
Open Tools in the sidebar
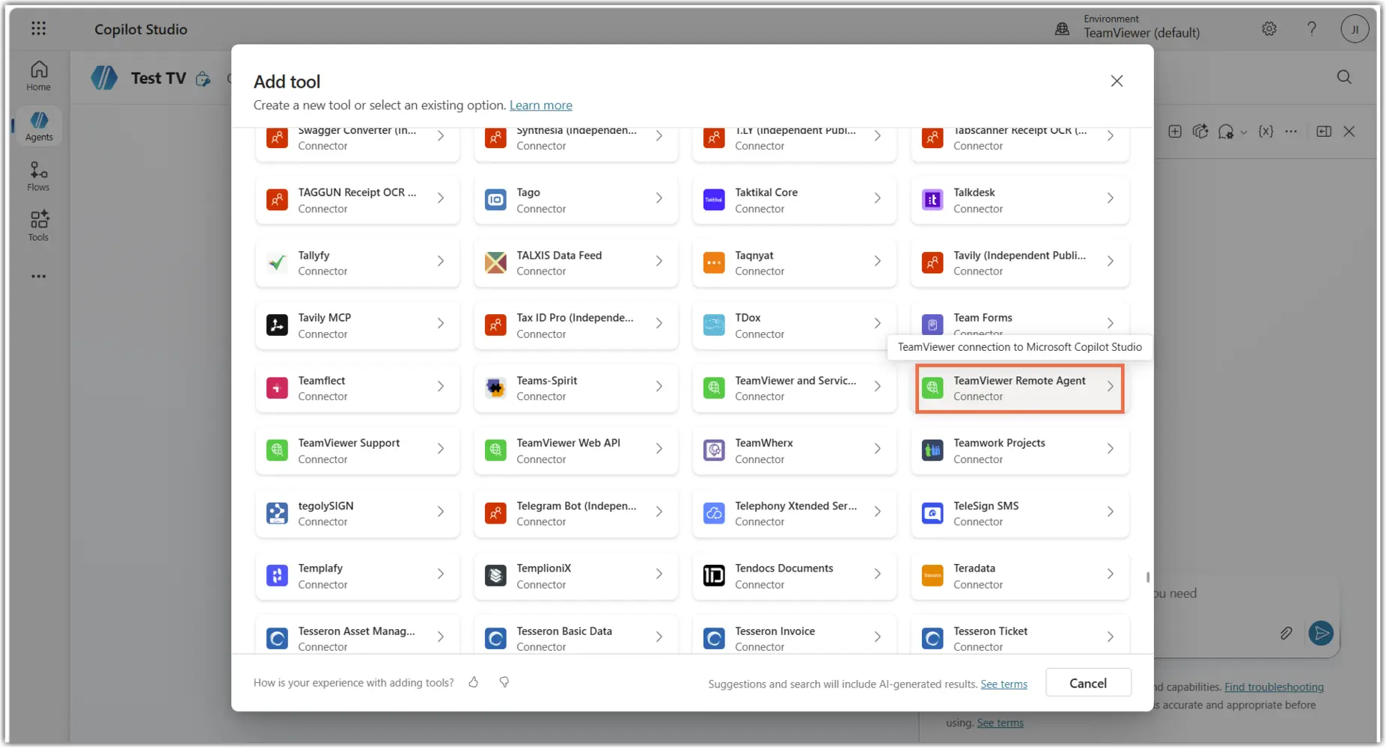[39, 226]
